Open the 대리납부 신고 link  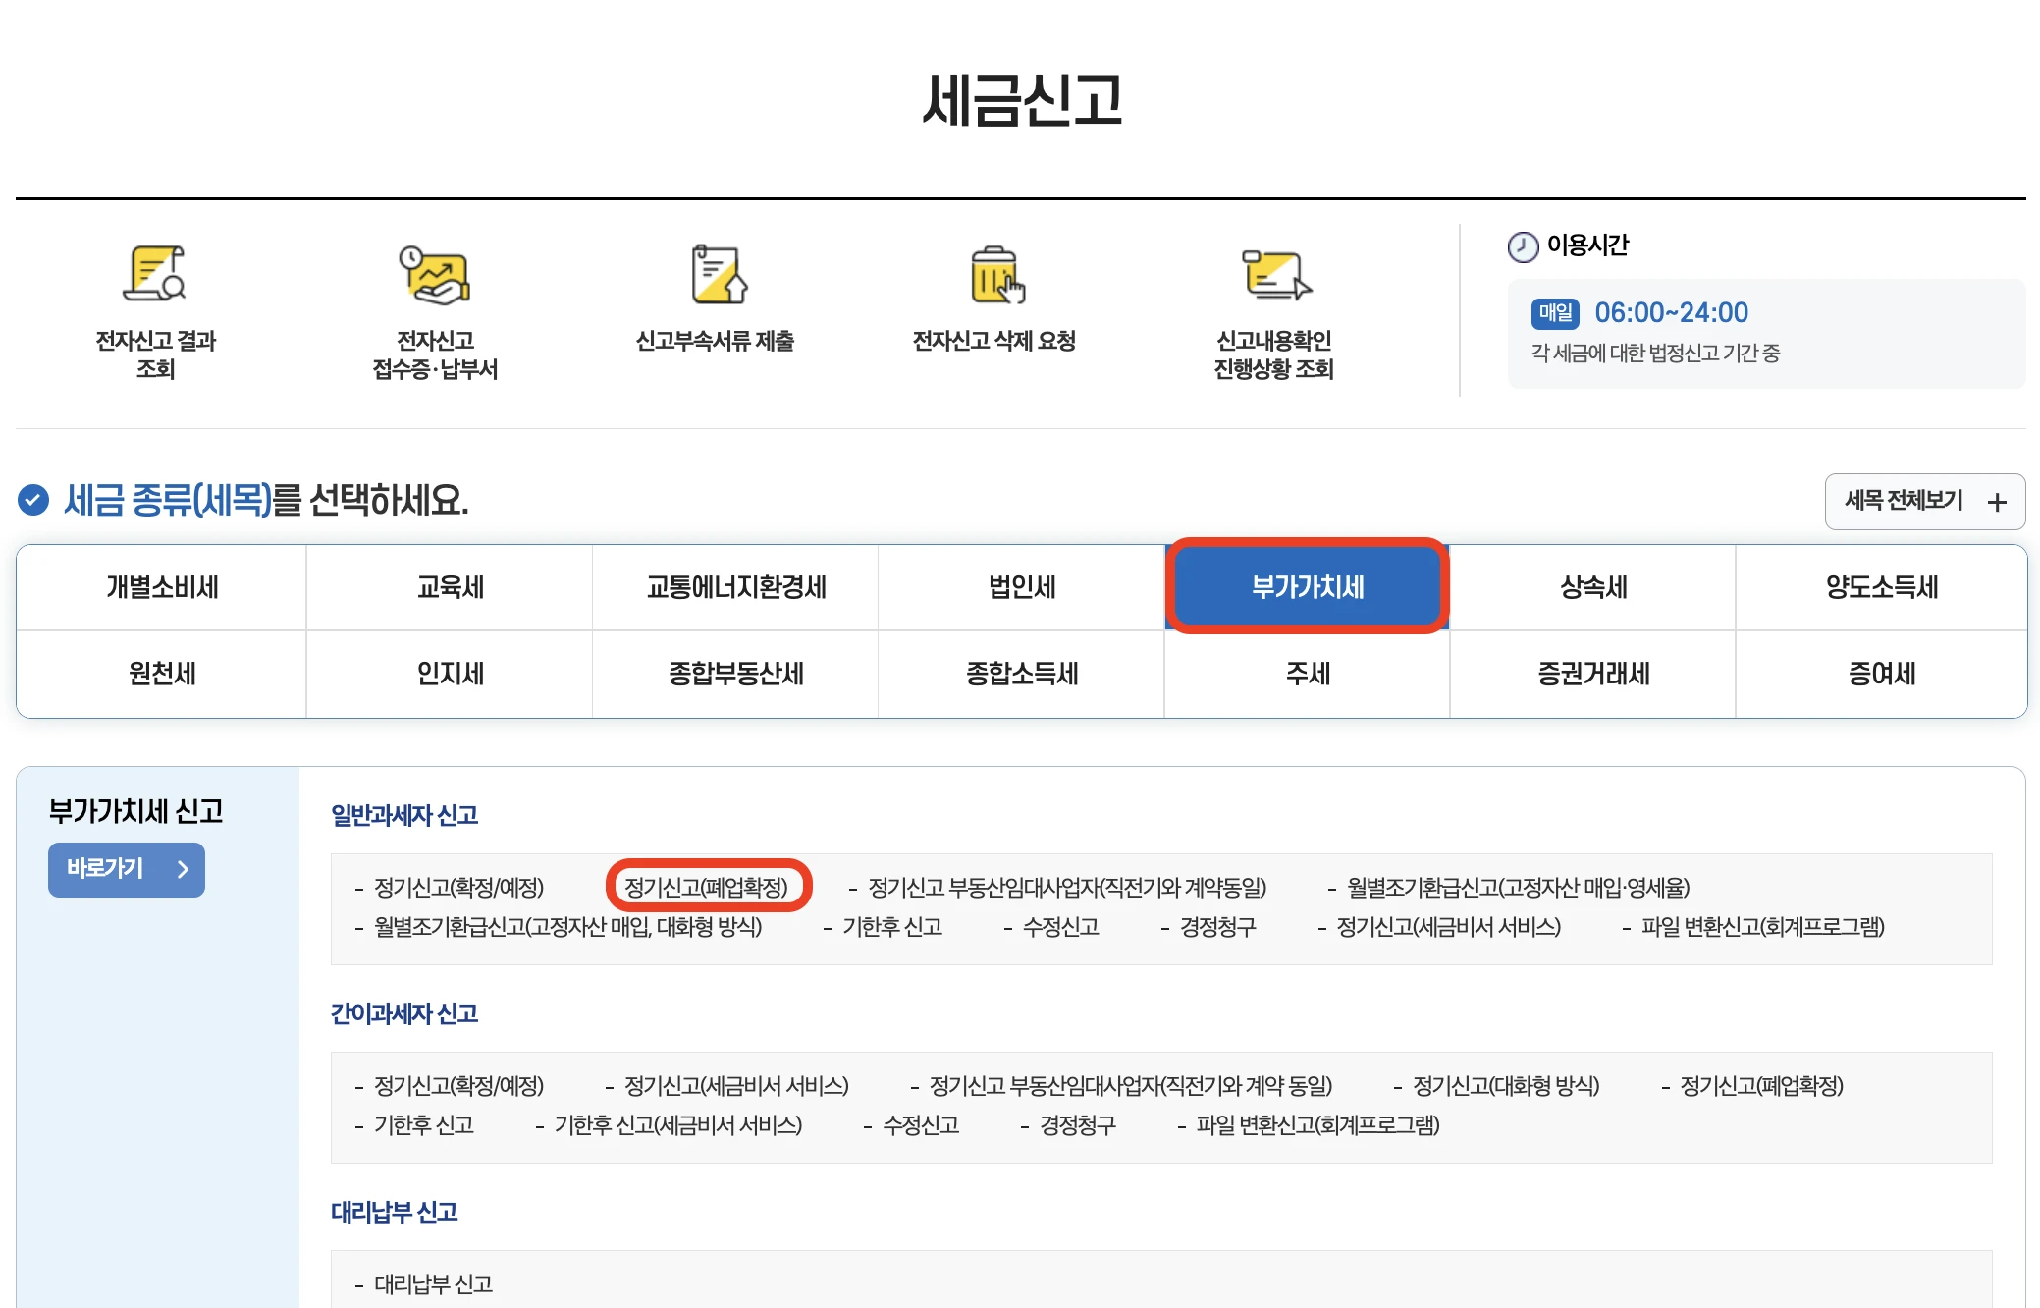tap(433, 1283)
